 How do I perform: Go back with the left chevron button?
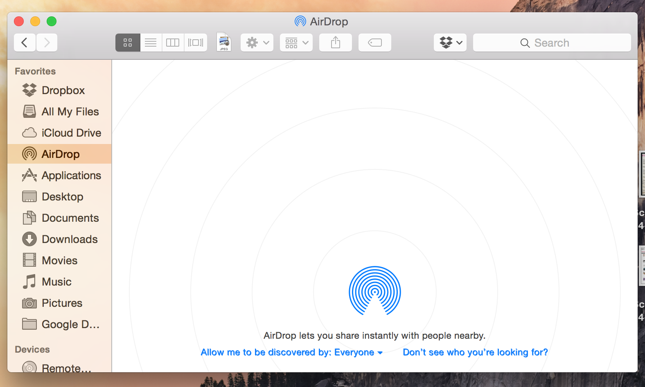click(x=25, y=43)
